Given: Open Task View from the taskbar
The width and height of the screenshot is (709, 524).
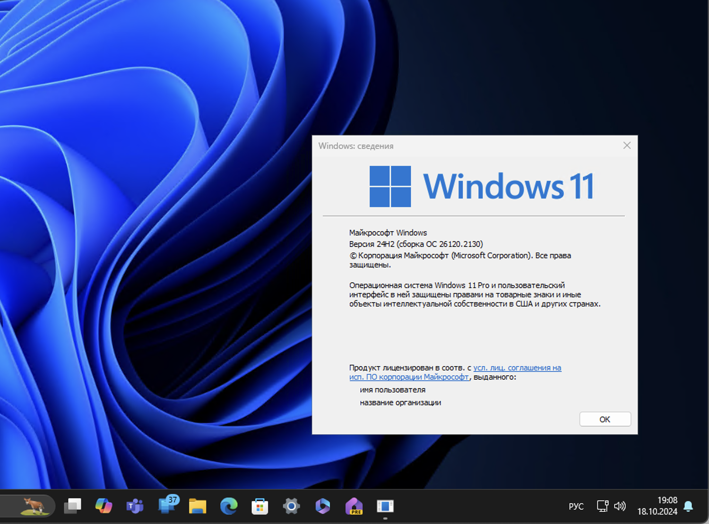Looking at the screenshot, I should (72, 506).
